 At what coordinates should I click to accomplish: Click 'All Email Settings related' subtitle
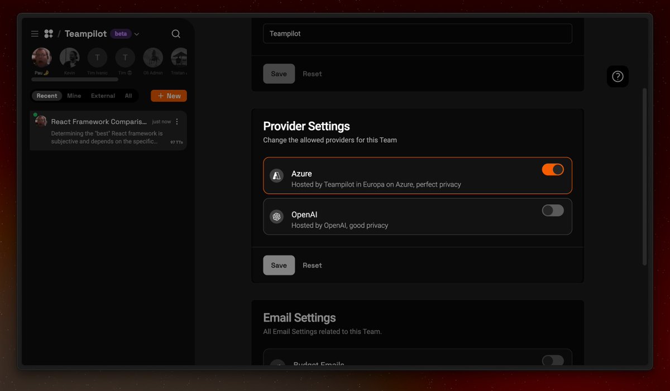click(322, 331)
